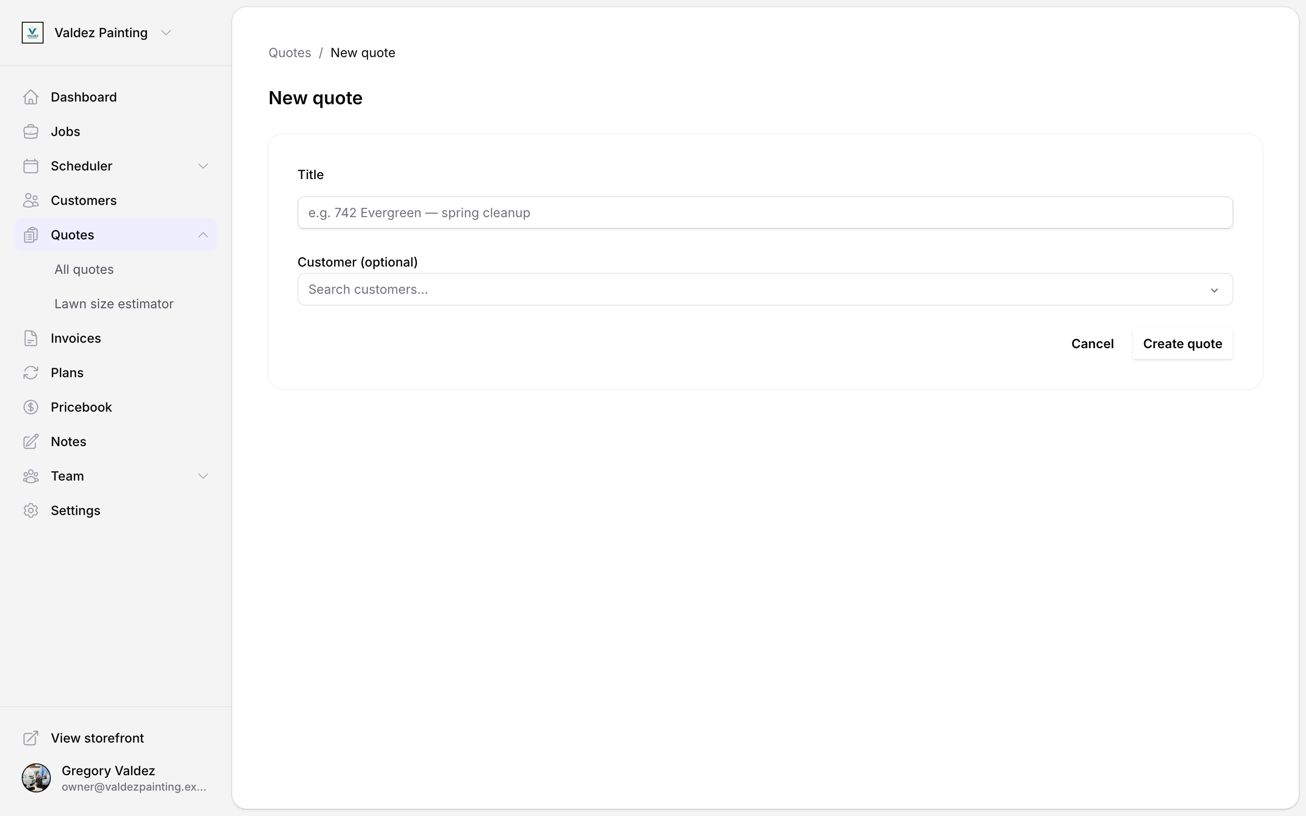1306x816 pixels.
Task: Collapse the Quotes submenu chevron
Action: 203,235
